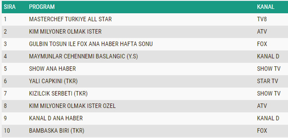Click STAR TV channel cell

click(267, 81)
